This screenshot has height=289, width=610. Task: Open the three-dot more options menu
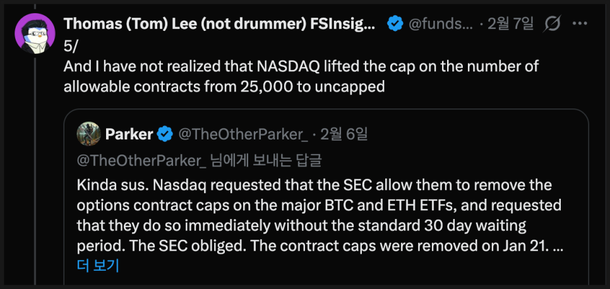click(x=579, y=25)
